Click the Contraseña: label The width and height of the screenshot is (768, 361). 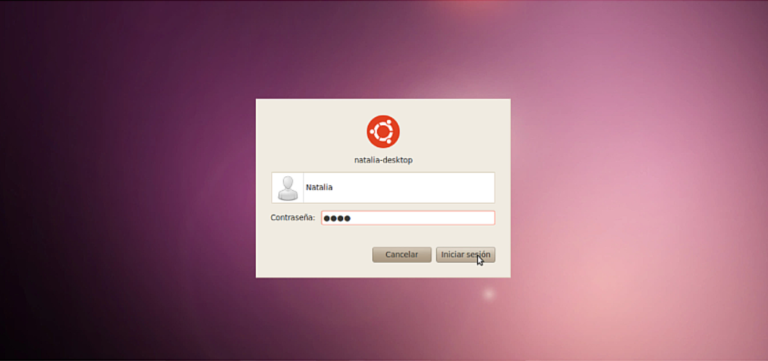coord(293,217)
